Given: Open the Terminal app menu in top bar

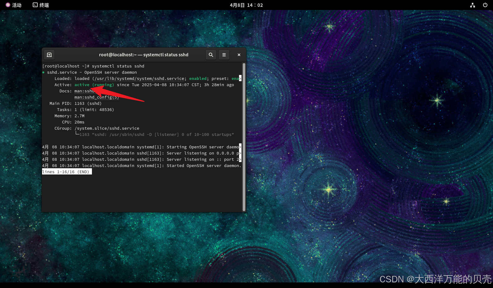Looking at the screenshot, I should (41, 5).
